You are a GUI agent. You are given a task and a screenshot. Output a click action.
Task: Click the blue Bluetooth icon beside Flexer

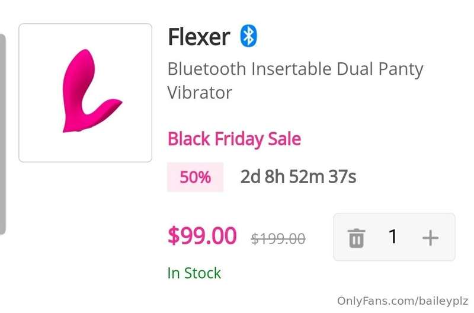coord(248,36)
